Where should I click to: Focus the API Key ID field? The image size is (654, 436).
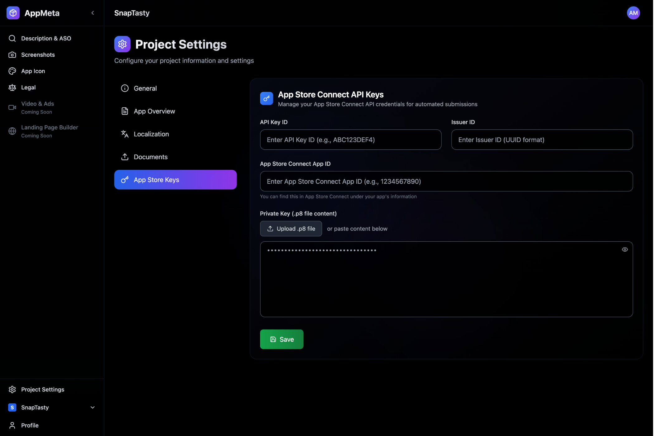[351, 140]
